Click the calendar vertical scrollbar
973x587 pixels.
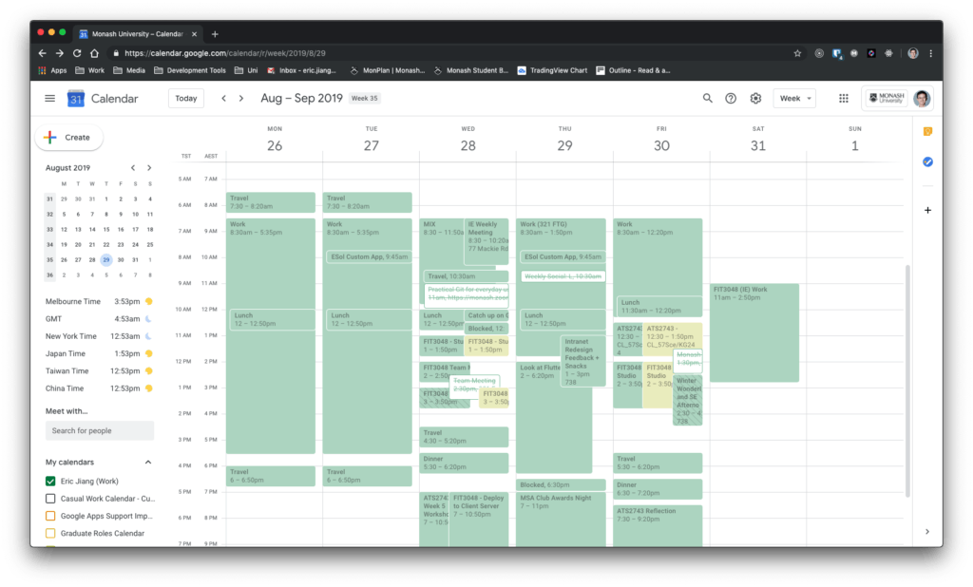pyautogui.click(x=907, y=380)
